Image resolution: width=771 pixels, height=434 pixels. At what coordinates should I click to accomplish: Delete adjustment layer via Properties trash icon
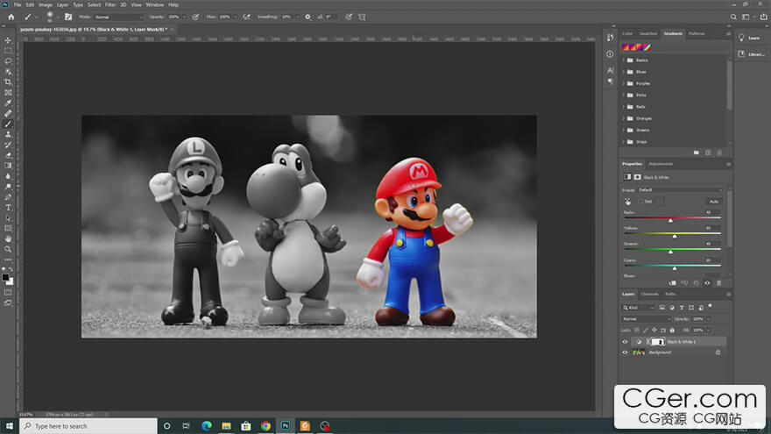719,283
